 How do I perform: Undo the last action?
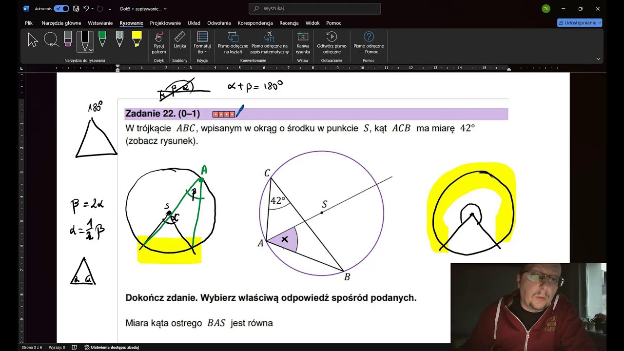(x=86, y=8)
